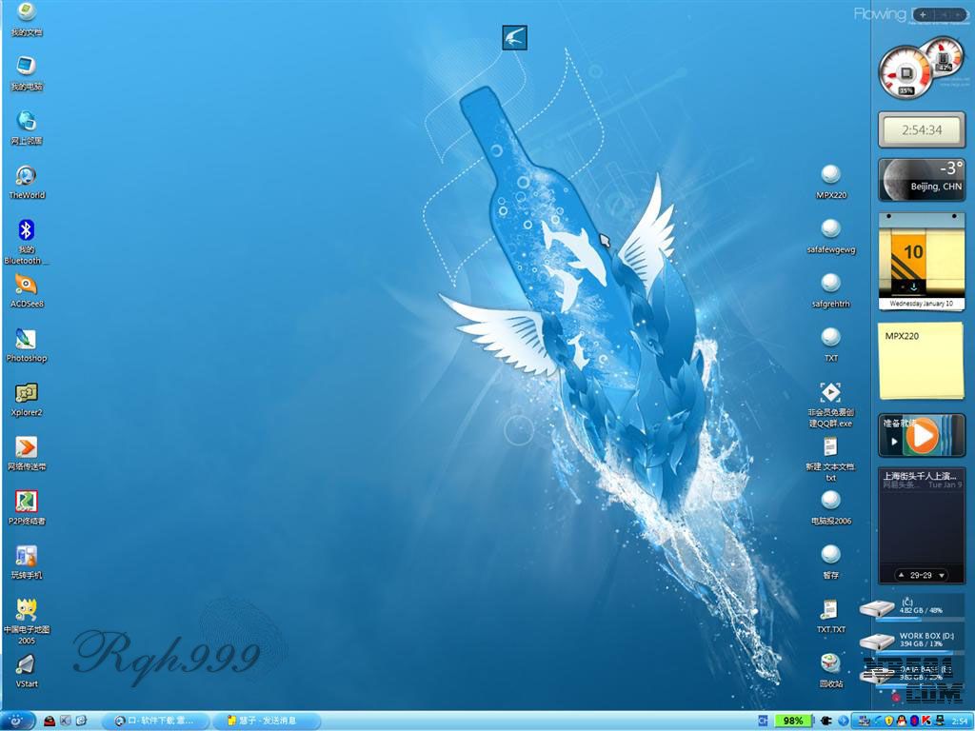Viewport: 975px width, 731px height.
Task: Open the Photoshop desktop shortcut
Action: (26, 340)
